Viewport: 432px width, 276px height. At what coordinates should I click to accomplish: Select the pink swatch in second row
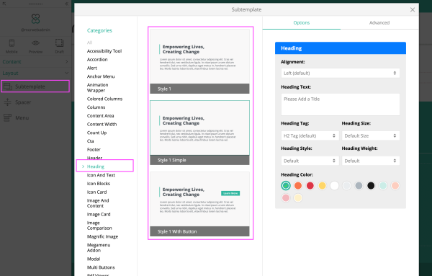[286, 197]
